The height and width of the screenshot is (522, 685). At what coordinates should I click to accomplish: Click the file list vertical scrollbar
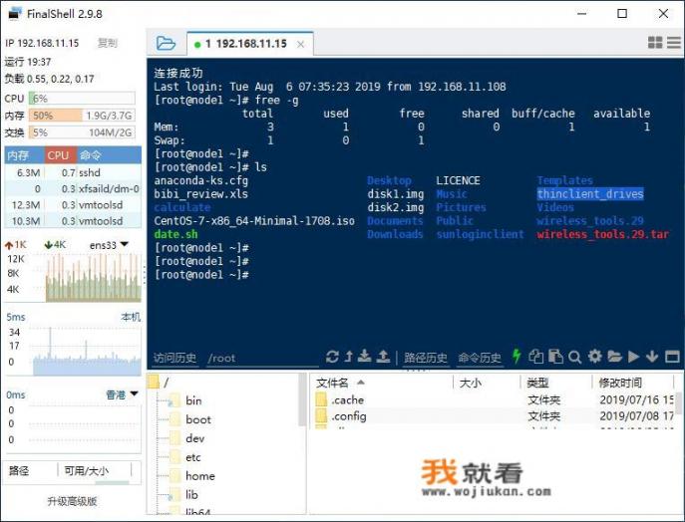coord(679,402)
